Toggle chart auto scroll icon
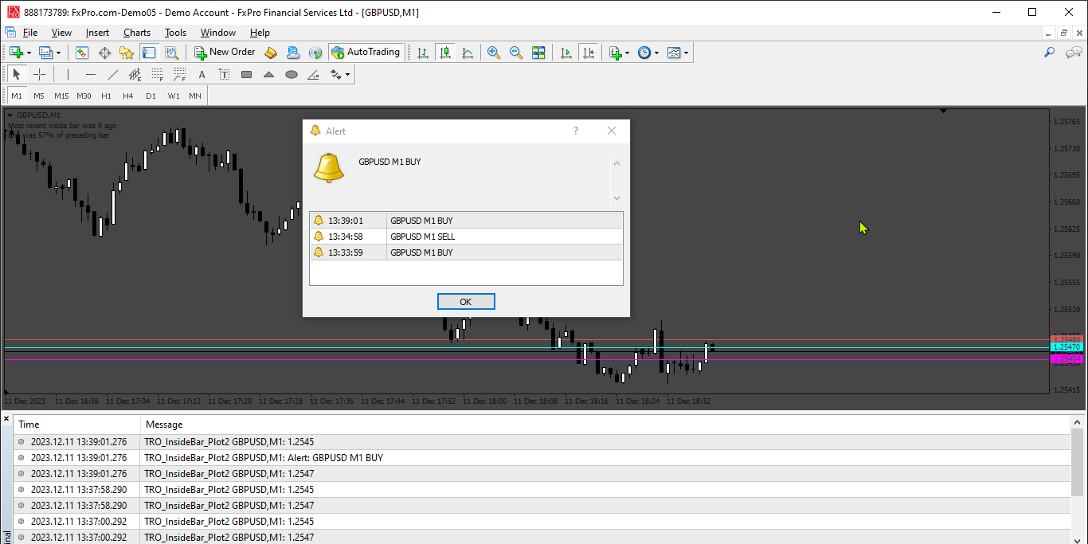The image size is (1088, 544). click(566, 53)
